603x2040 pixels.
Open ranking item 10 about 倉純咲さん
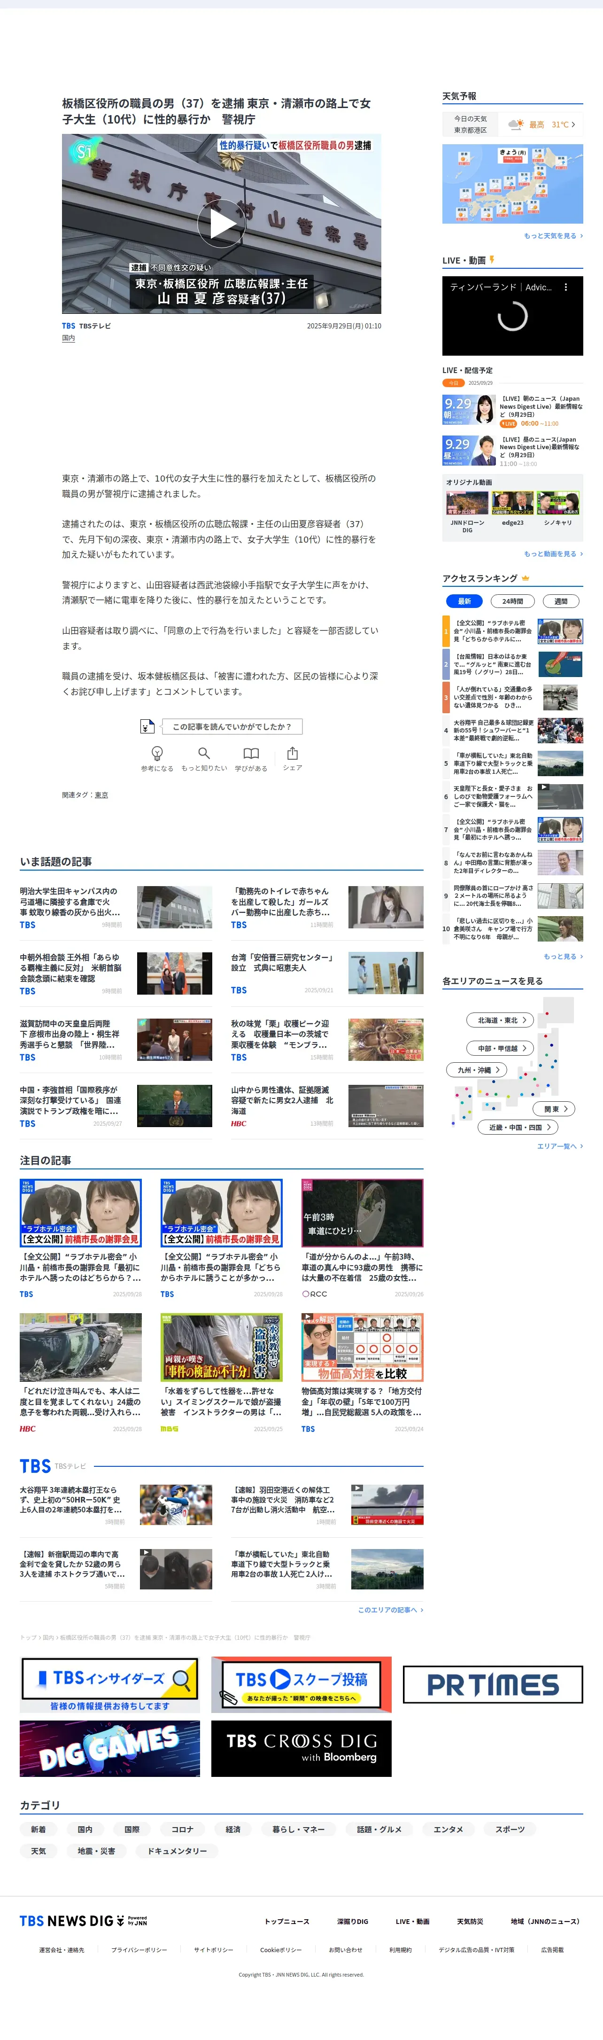pos(513,929)
